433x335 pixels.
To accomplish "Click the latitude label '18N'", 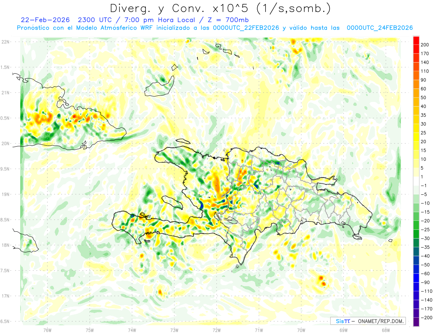I will point(5,245).
